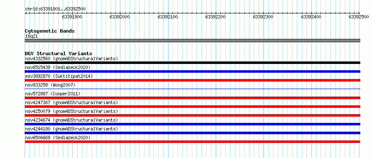Click the red bar for nsv572887

click(x=193, y=98)
